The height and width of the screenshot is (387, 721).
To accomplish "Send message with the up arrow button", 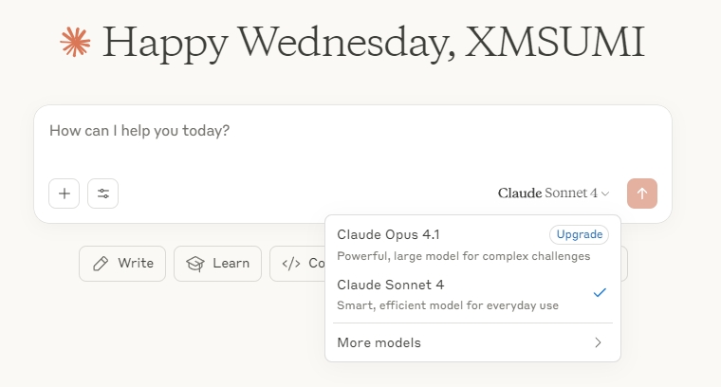I will tap(642, 193).
